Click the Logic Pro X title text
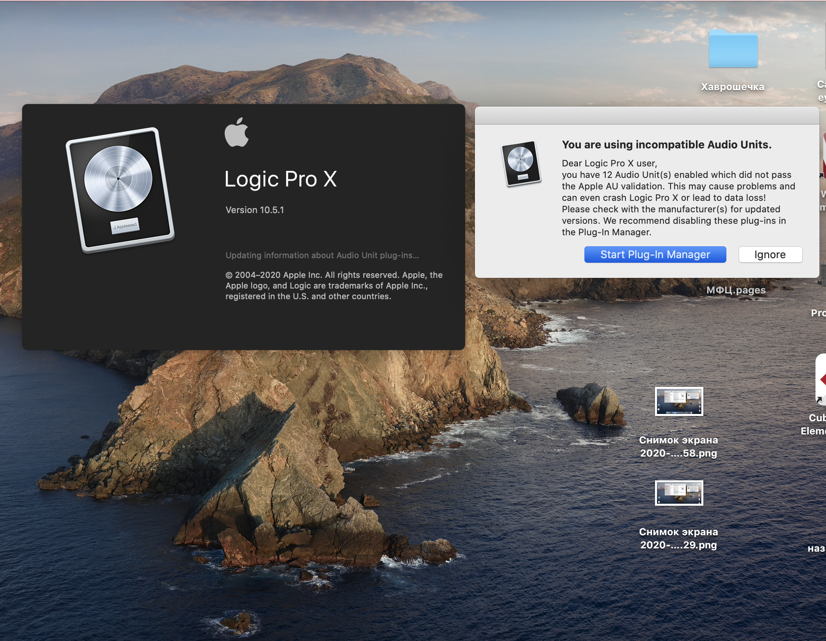This screenshot has width=826, height=641. click(281, 179)
